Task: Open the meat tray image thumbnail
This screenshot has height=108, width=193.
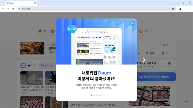Action: (150, 96)
